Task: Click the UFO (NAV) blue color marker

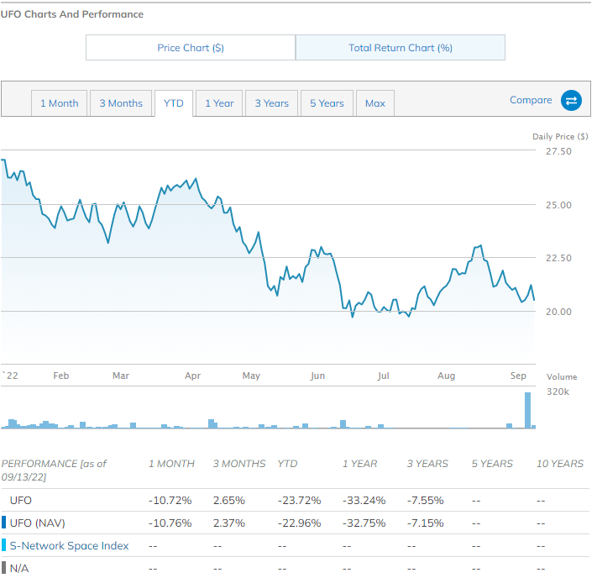Action: pyautogui.click(x=4, y=523)
